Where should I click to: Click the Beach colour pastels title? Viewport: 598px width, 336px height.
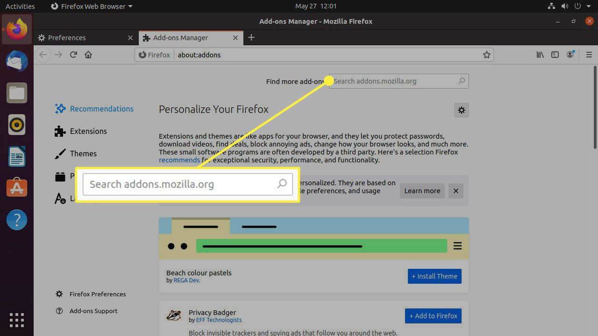pos(199,273)
